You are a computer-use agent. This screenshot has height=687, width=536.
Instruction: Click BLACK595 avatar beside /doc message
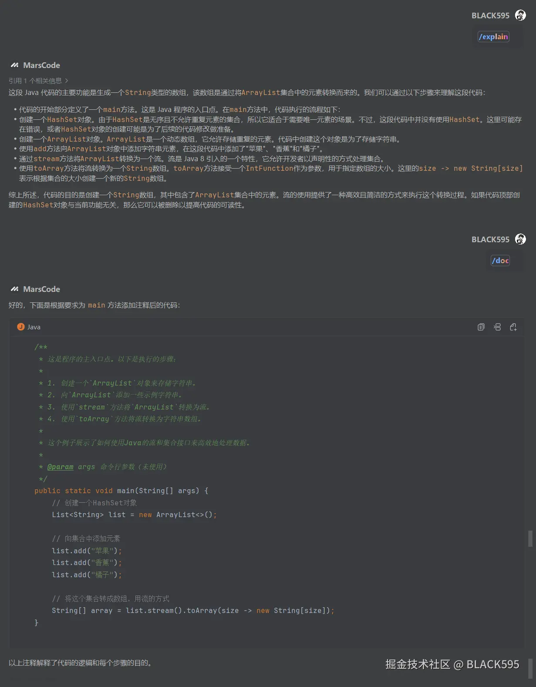(520, 239)
